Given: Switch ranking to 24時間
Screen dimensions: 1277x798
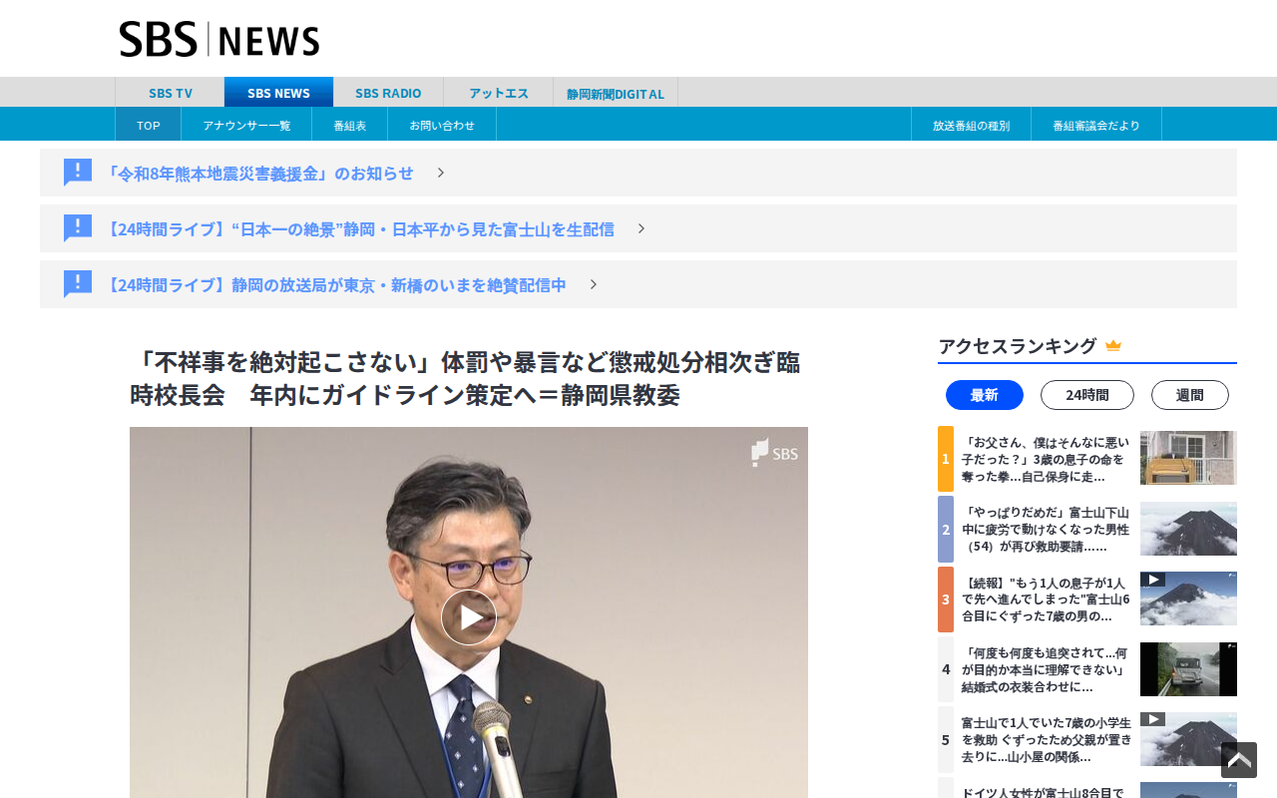Looking at the screenshot, I should pyautogui.click(x=1087, y=395).
